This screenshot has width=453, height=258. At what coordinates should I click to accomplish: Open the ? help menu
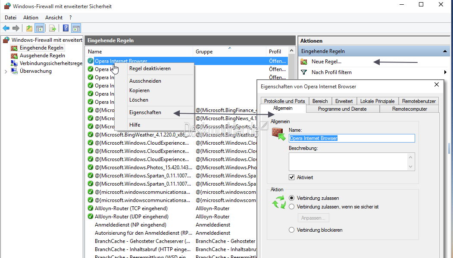[71, 18]
